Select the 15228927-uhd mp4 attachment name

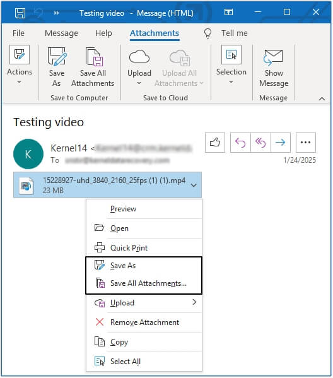click(x=114, y=180)
